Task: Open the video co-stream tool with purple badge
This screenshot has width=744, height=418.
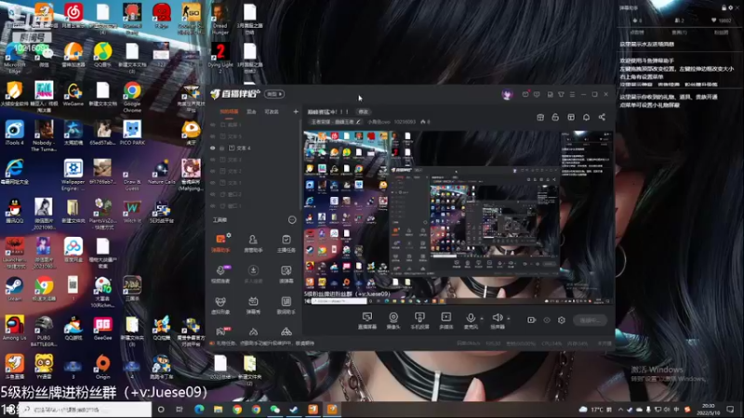Action: click(220, 273)
